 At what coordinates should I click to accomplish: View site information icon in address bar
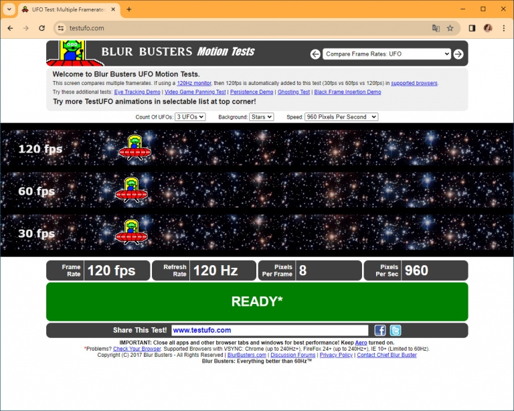[x=61, y=28]
